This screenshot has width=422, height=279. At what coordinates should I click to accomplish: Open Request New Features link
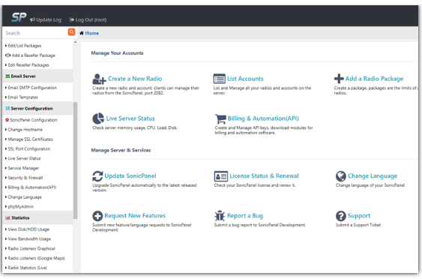point(135,216)
